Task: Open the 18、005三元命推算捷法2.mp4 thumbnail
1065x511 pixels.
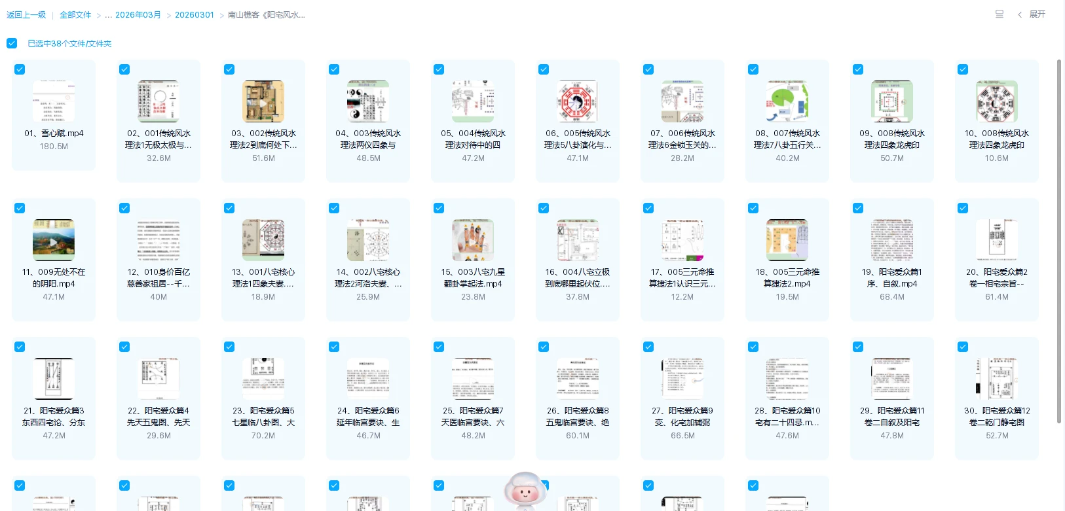Action: (x=787, y=240)
